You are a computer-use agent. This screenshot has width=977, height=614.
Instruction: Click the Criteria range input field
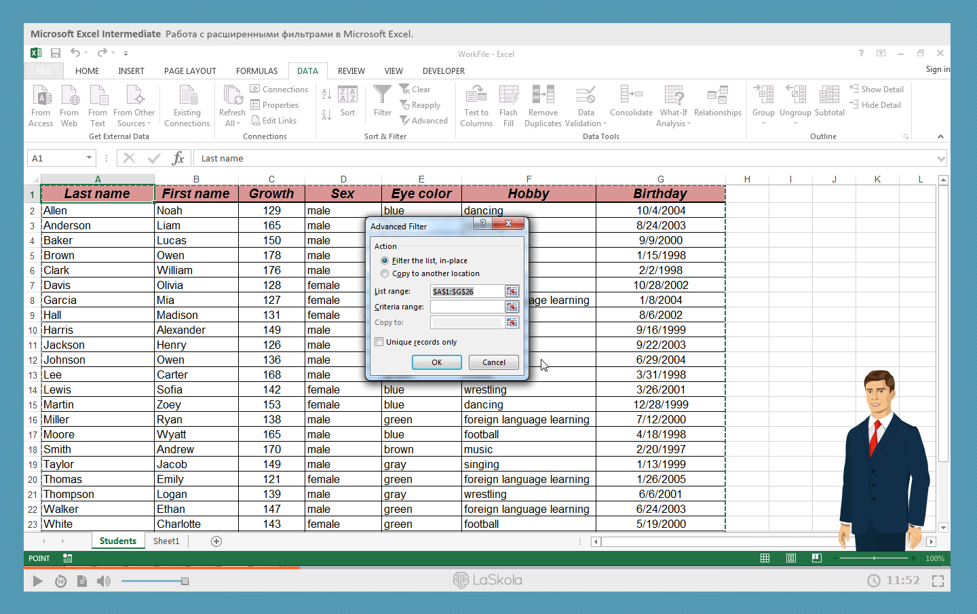(467, 307)
